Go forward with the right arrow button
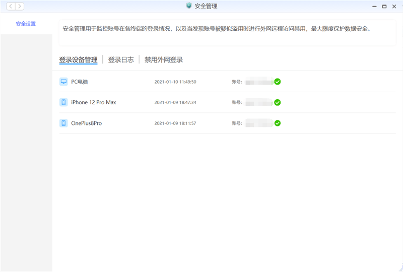Viewport: 403px width, 272px height. click(x=20, y=6)
